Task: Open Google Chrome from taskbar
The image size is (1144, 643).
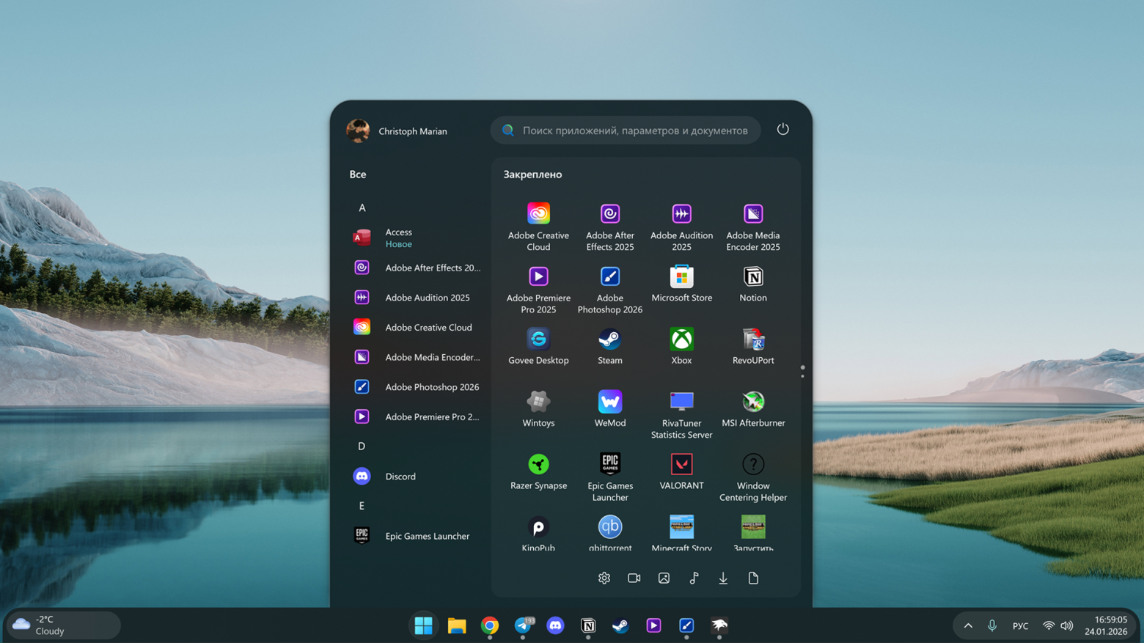Action: tap(490, 625)
